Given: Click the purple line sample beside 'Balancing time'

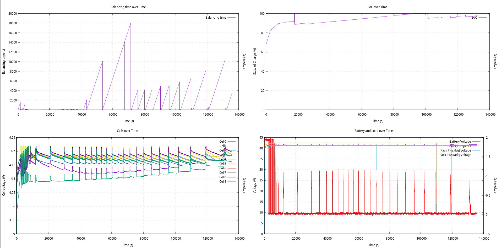Looking at the screenshot, I should pos(232,18).
